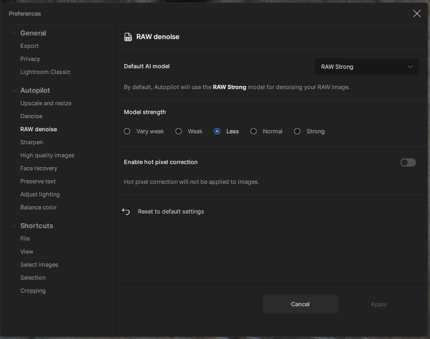Click the Hot pixel correction description text

(x=192, y=182)
